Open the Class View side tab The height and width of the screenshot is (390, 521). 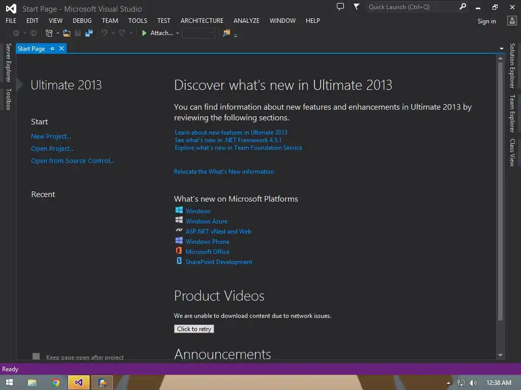click(x=512, y=152)
